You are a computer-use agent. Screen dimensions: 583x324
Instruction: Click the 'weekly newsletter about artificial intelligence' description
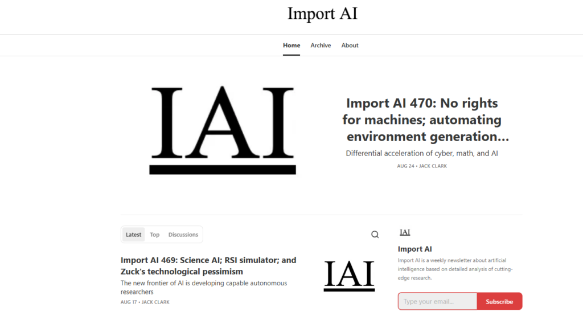click(455, 269)
